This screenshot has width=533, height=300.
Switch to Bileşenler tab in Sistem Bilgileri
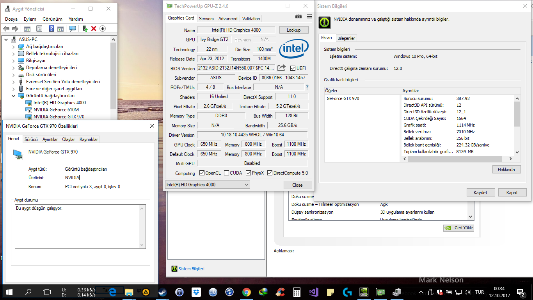pos(346,38)
